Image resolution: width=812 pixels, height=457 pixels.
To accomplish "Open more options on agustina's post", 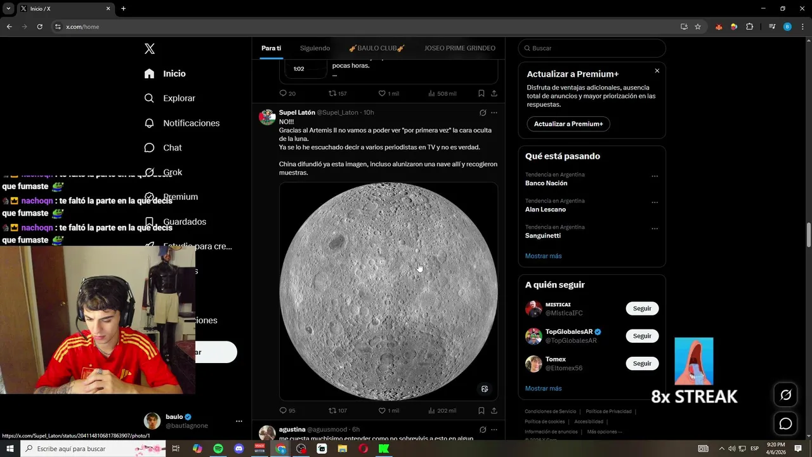I will click(x=494, y=430).
